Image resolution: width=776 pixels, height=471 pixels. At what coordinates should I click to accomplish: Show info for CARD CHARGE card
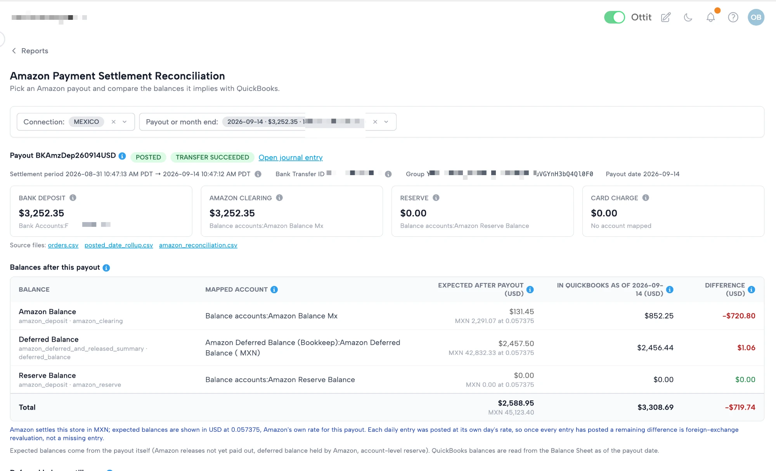point(646,198)
